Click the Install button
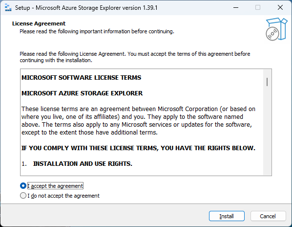292x227 pixels. tap(227, 216)
